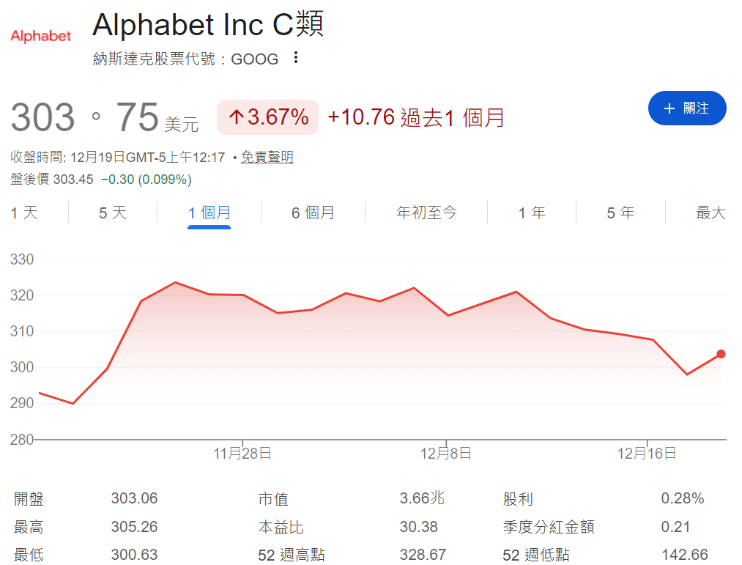
Task: Open the 免責聲明 disclaimer link
Action: click(267, 157)
